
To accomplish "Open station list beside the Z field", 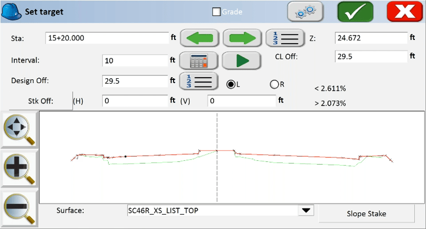I will (285, 38).
